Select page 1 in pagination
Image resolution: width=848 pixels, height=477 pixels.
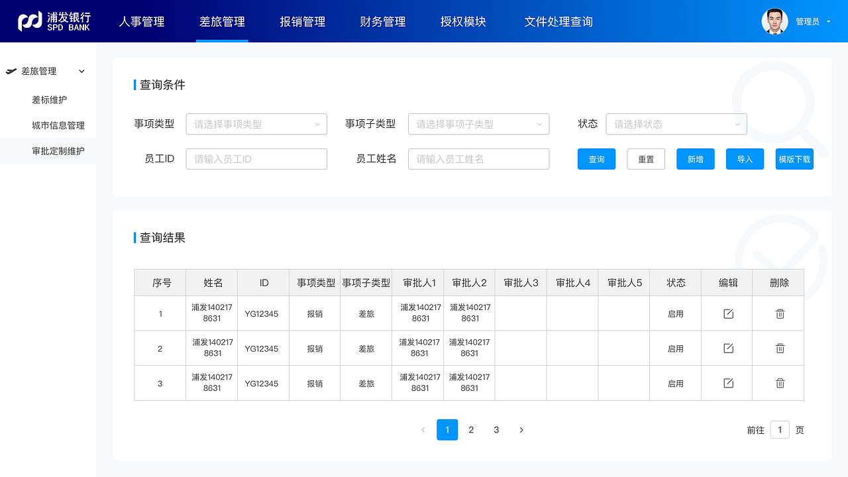(x=447, y=430)
